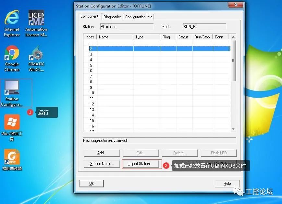The height and width of the screenshot is (204, 282).
Task: Click the Name column header
Action: click(x=115, y=37)
